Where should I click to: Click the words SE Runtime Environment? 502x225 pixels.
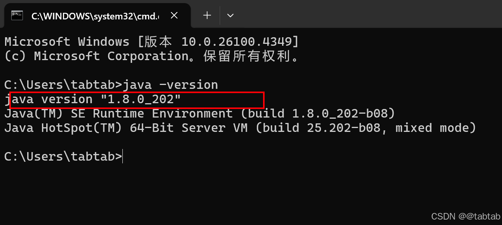tap(152, 114)
